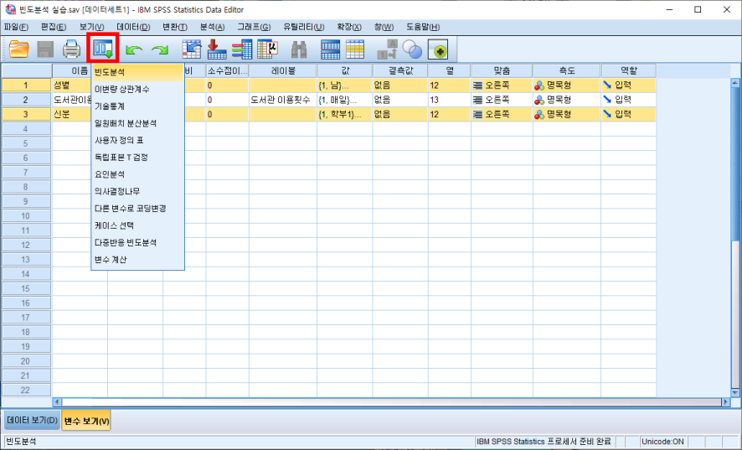Click the 입력 role cell in row 2
Screen dimensions: 742x450
(628, 100)
